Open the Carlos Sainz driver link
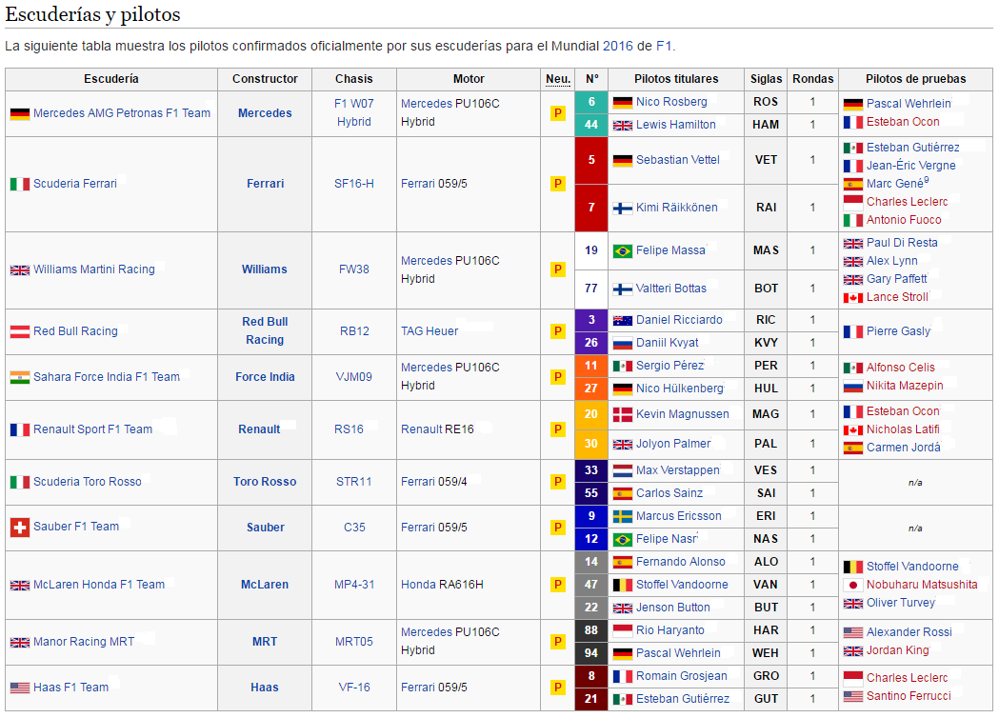This screenshot has height=718, width=999. (x=669, y=493)
